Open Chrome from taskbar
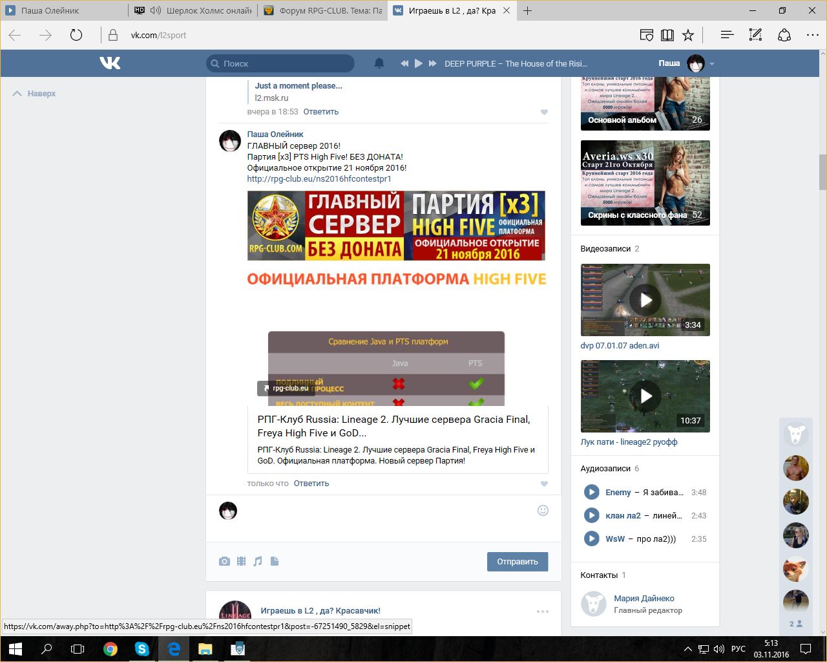The width and height of the screenshot is (827, 662). [110, 649]
